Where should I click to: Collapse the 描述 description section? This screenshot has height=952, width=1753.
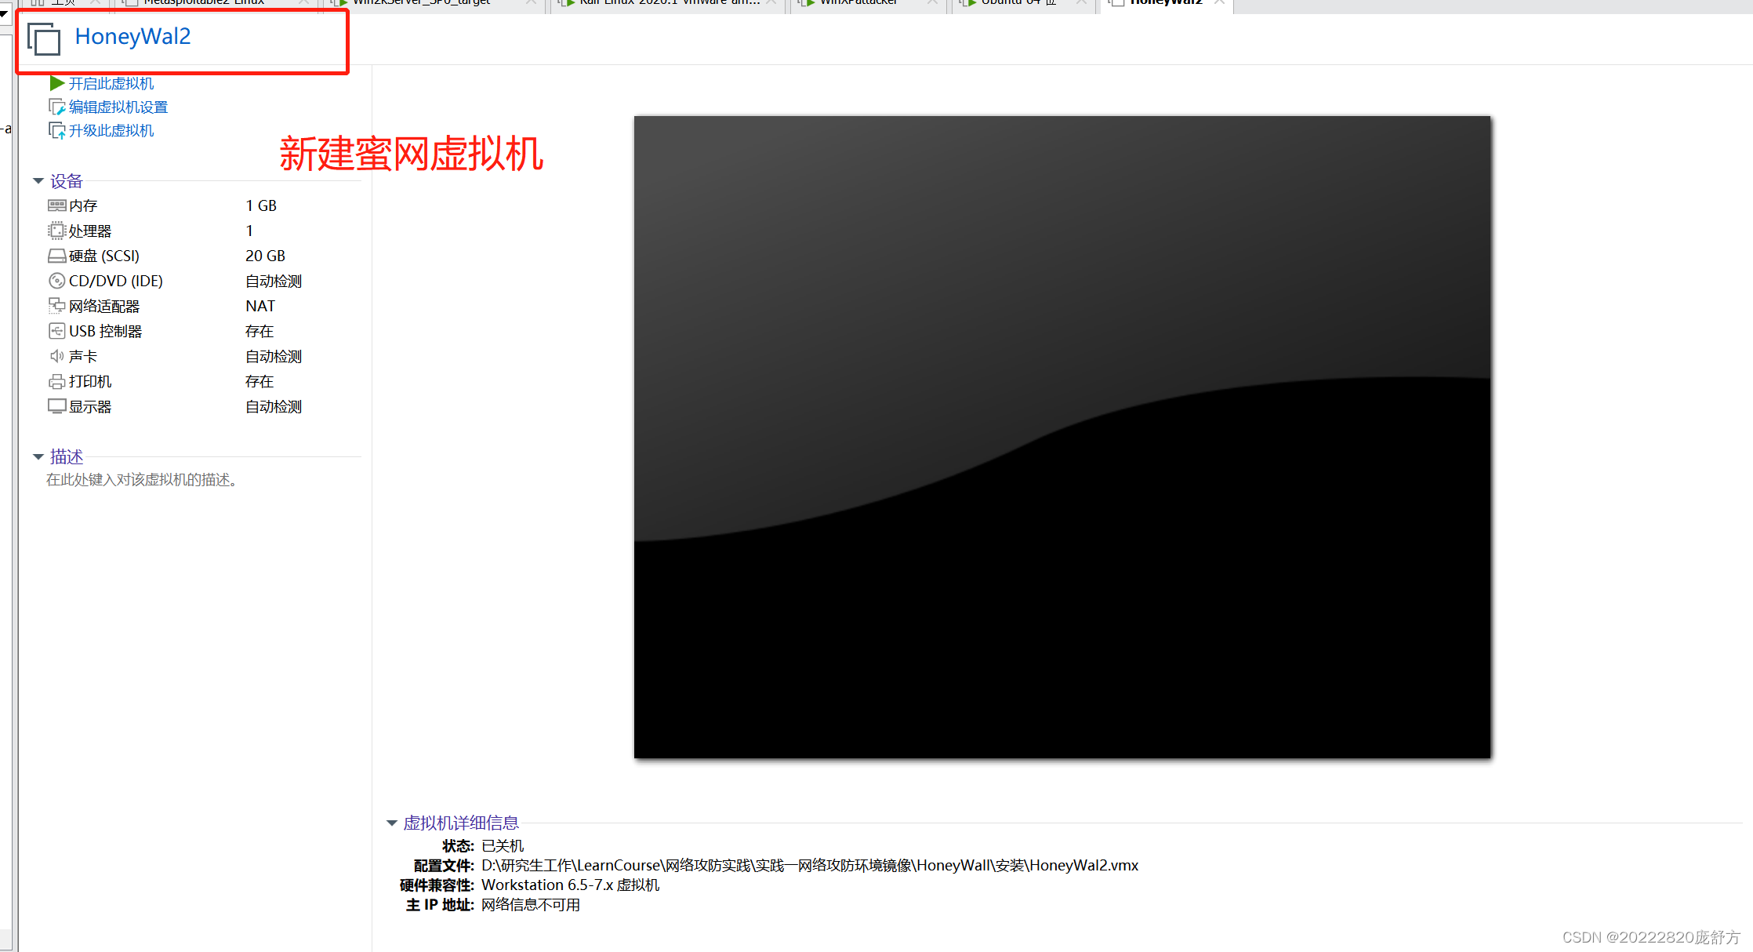tap(38, 456)
